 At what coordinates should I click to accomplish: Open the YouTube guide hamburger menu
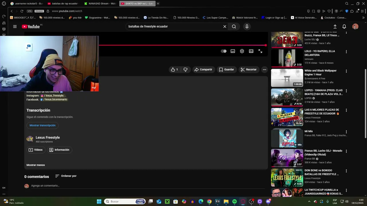pos(15,27)
